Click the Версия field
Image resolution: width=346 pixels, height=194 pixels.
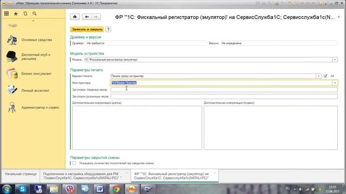click(279, 43)
